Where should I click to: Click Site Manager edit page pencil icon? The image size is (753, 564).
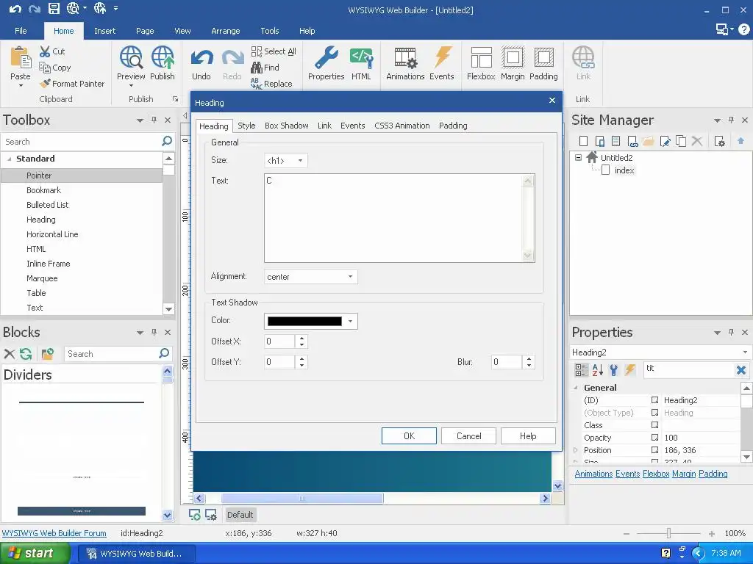click(x=665, y=141)
